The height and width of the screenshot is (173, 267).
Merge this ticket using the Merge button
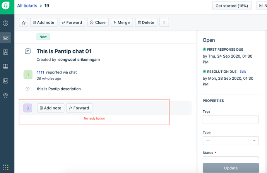coord(122,22)
